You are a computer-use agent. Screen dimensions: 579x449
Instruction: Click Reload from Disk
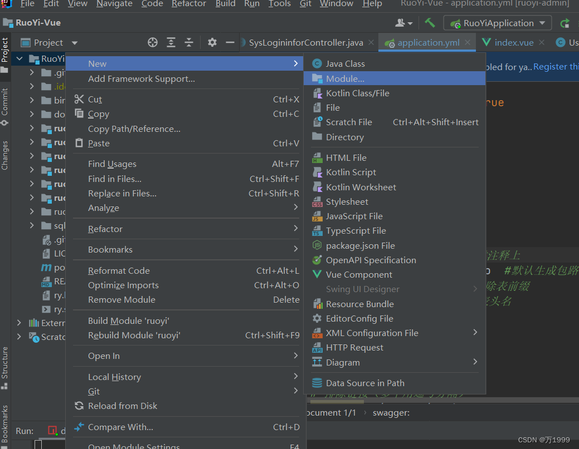tap(184, 406)
